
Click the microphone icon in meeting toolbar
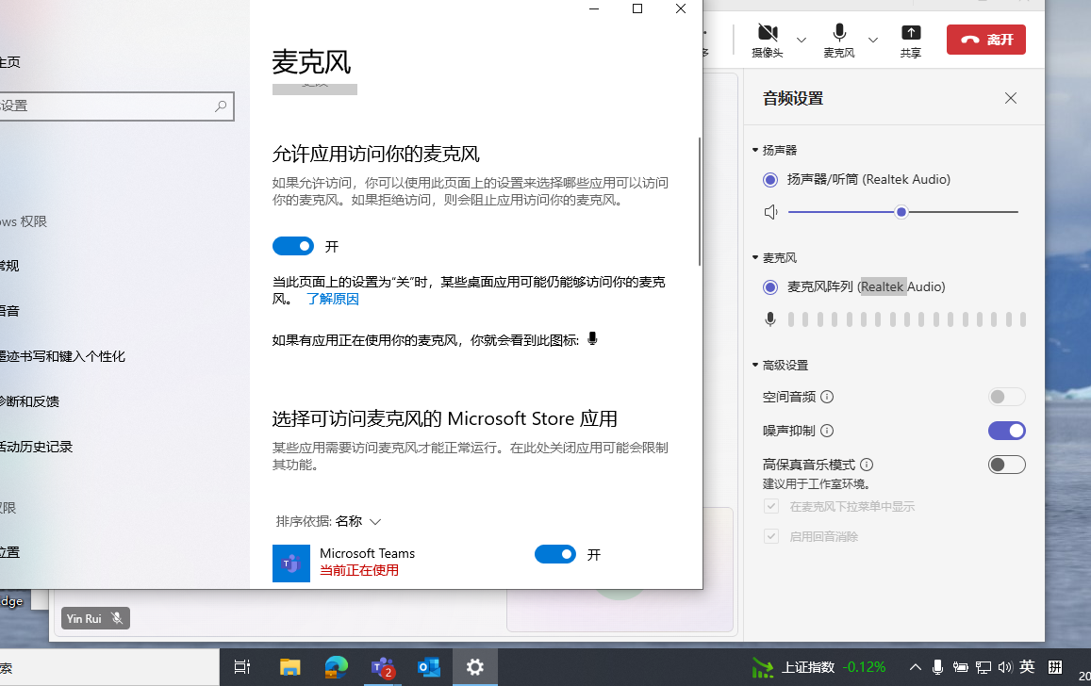click(x=838, y=35)
